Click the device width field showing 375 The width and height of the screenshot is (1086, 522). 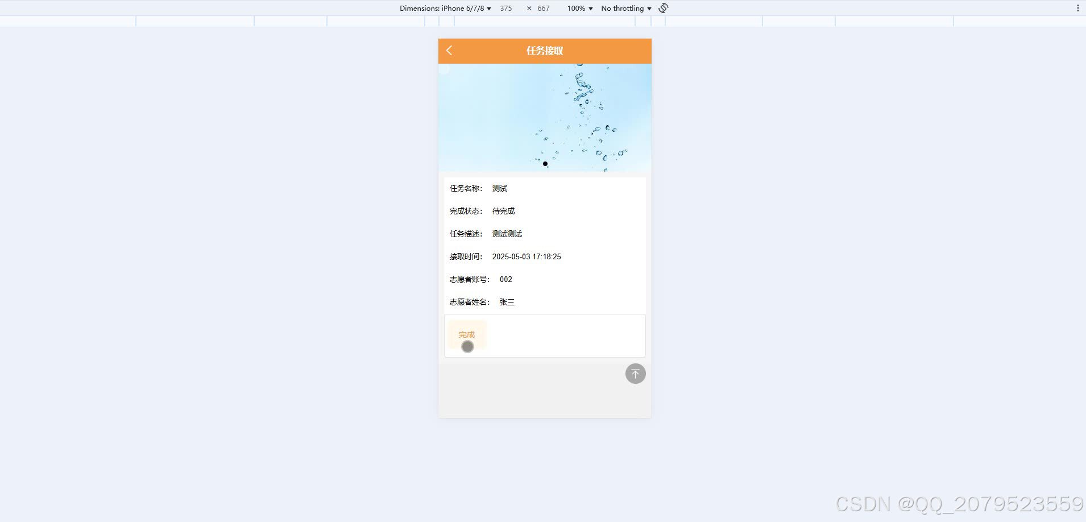point(505,8)
